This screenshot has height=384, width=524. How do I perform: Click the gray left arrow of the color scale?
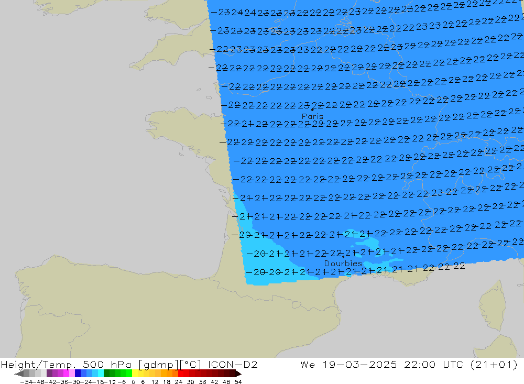click(x=19, y=374)
